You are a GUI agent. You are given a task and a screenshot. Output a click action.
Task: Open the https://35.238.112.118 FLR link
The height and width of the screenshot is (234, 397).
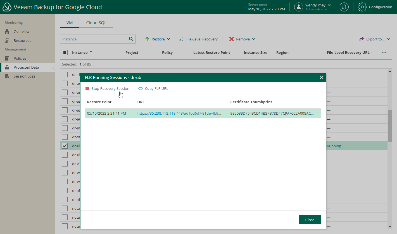[179, 114]
